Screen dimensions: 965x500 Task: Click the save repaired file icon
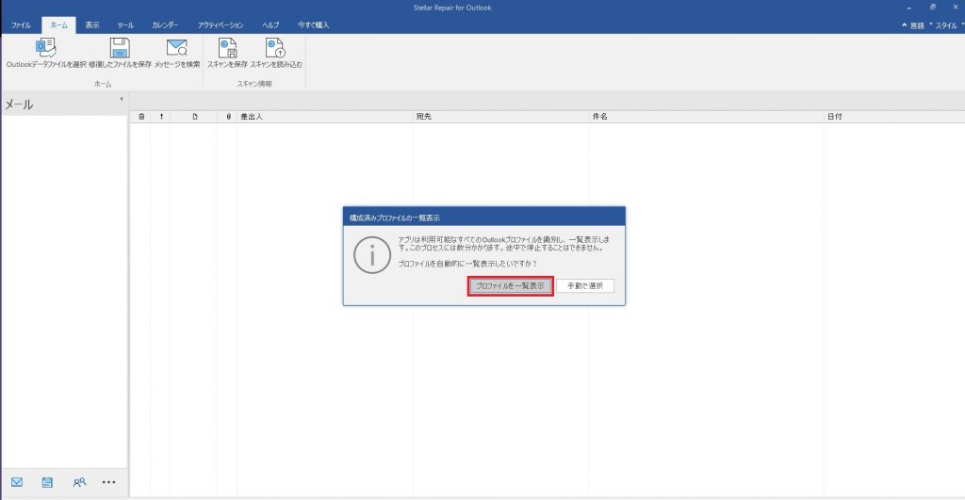click(120, 48)
